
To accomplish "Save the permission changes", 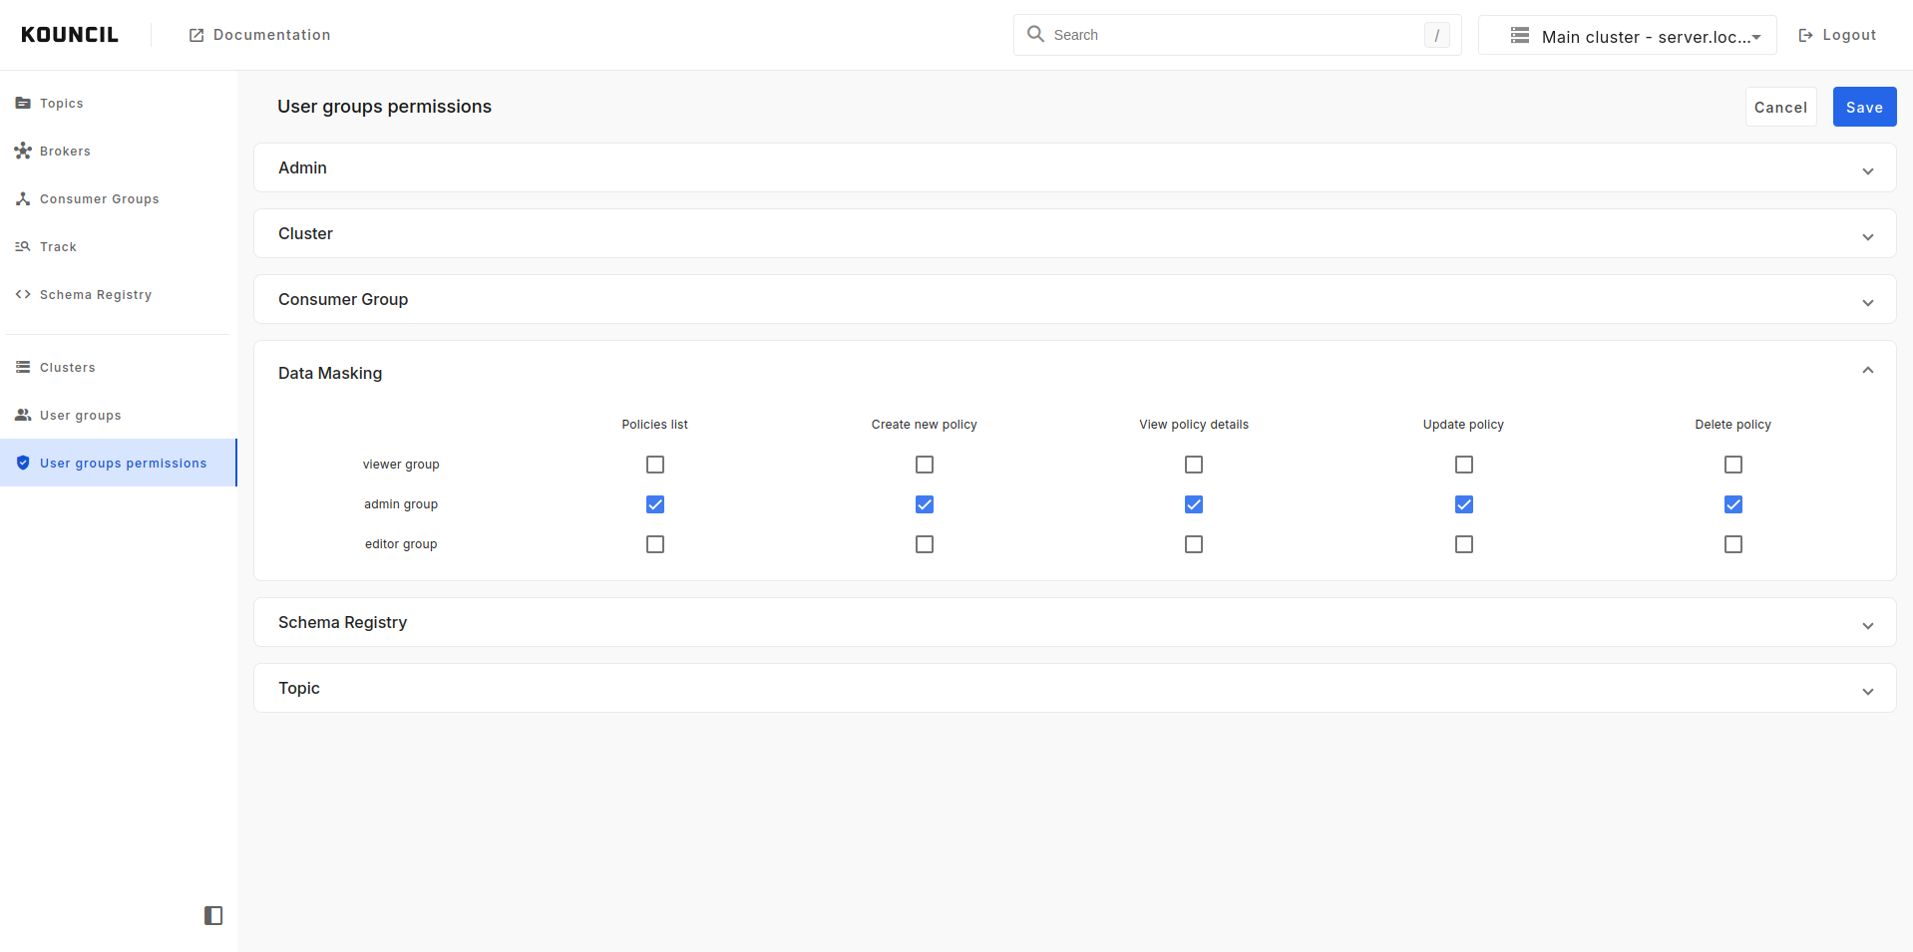I will pos(1863,107).
